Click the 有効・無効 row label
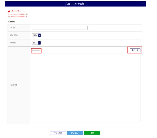Image resolution: width=157 pixels, height=138 pixels. pos(13,35)
